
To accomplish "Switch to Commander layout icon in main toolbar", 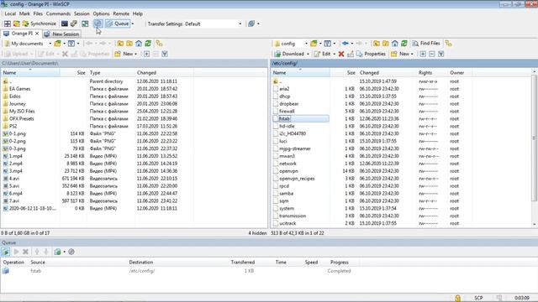I will click(x=7, y=23).
